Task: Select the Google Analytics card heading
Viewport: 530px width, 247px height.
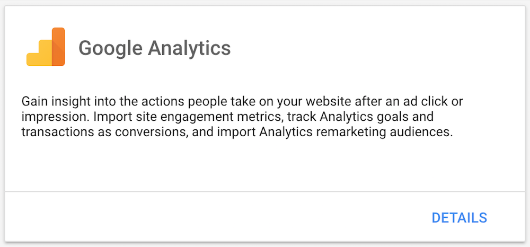Action: 154,48
